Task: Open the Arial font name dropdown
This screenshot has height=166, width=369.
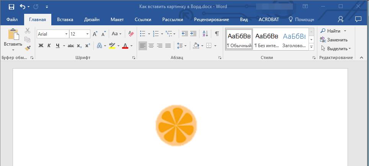Action: 66,34
